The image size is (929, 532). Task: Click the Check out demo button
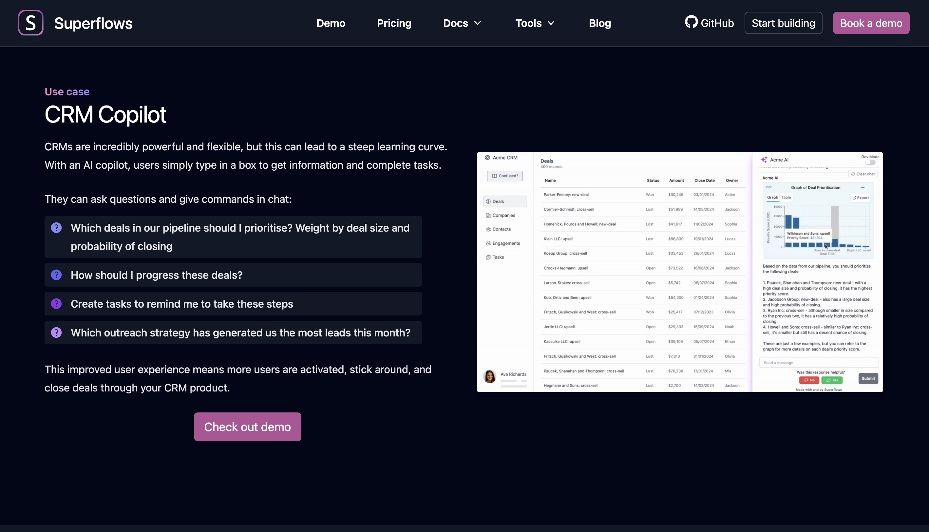pyautogui.click(x=247, y=427)
